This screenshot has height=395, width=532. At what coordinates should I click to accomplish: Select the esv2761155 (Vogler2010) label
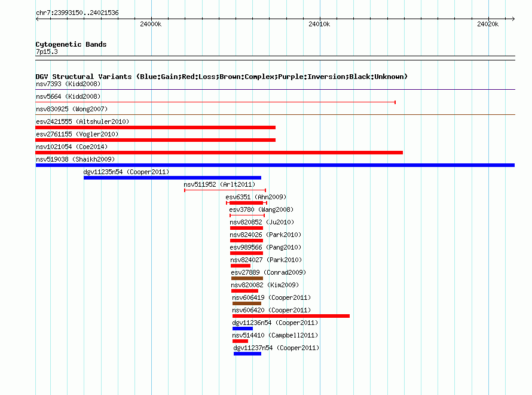(77, 134)
